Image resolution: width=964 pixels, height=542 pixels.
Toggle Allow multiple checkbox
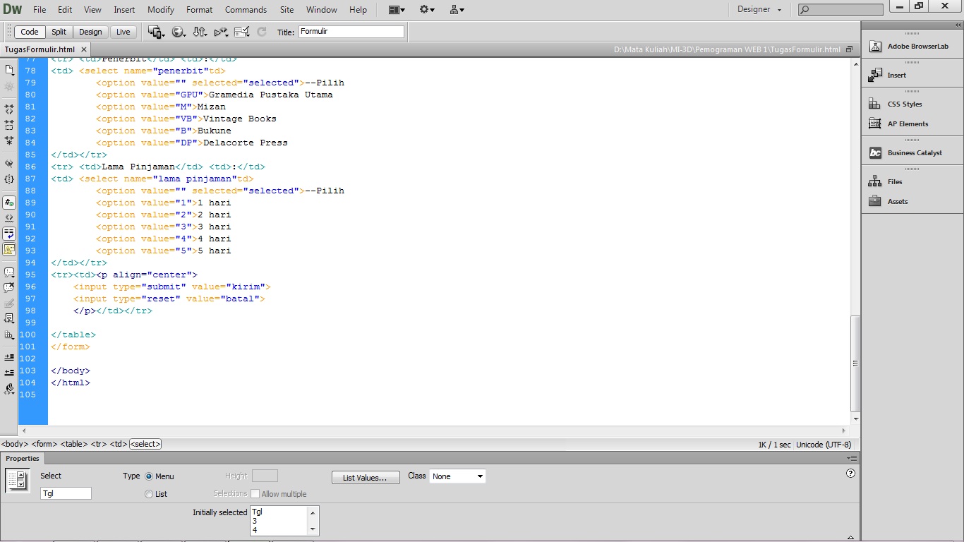pos(255,494)
